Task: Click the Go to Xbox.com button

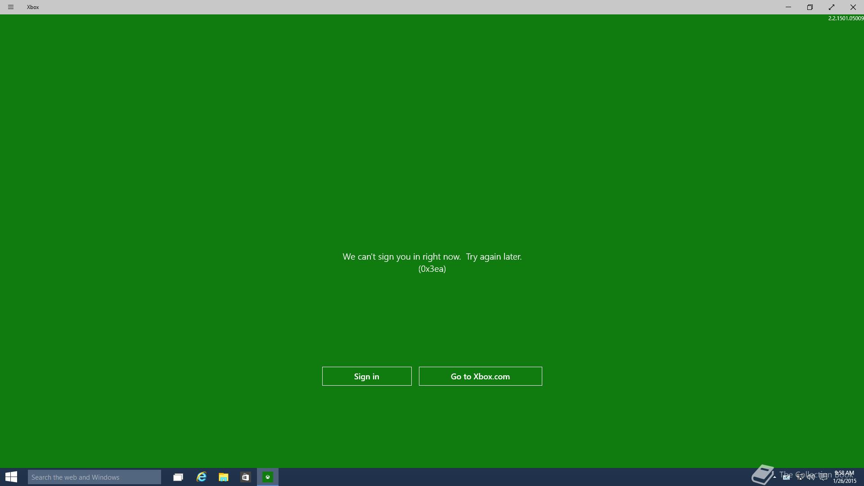Action: (x=480, y=376)
